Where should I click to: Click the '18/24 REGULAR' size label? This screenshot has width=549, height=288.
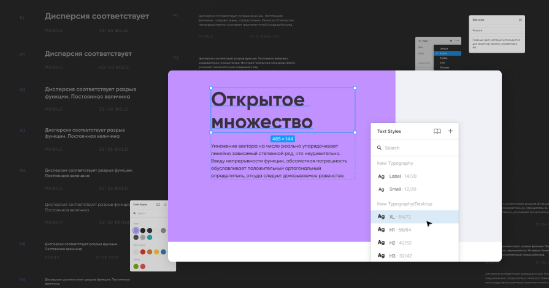click(264, 36)
